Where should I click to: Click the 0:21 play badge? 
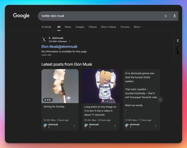pyautogui.click(x=48, y=100)
